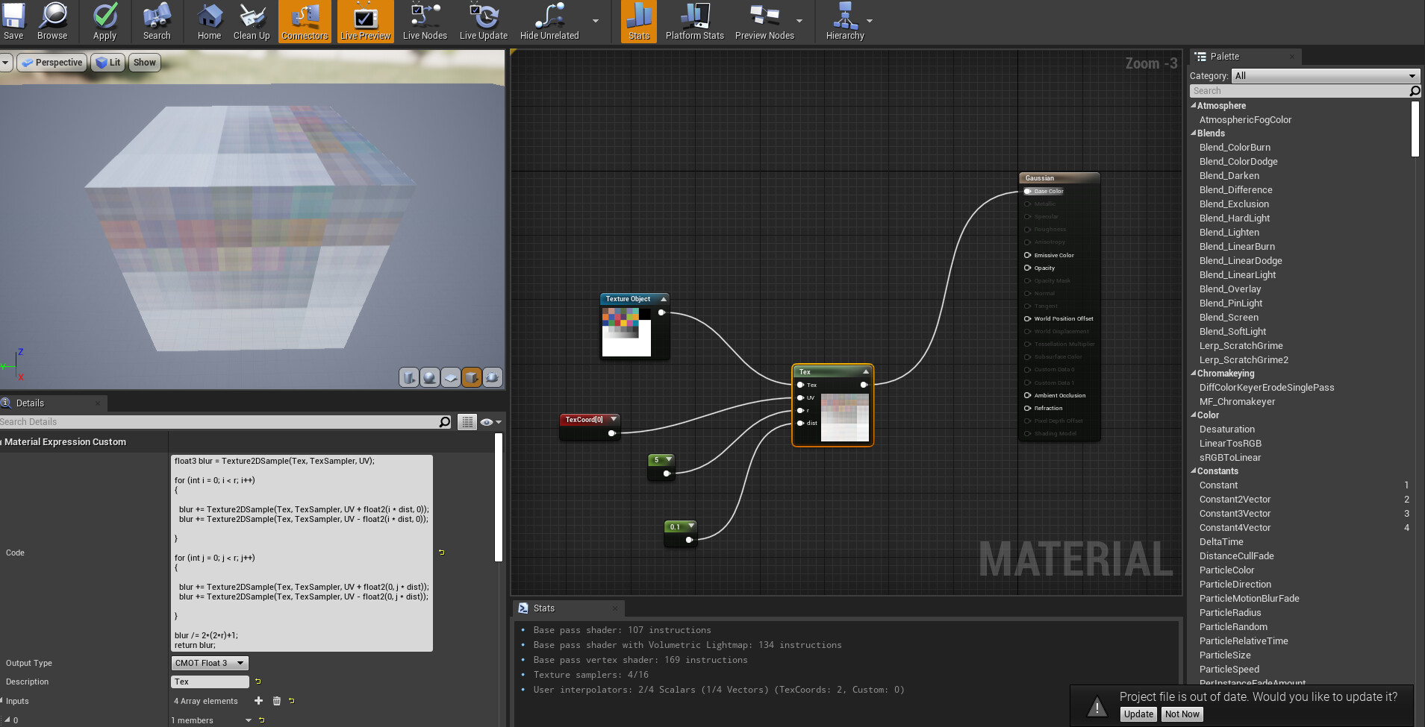This screenshot has width=1425, height=727.
Task: Add element to Inputs array
Action: click(258, 701)
